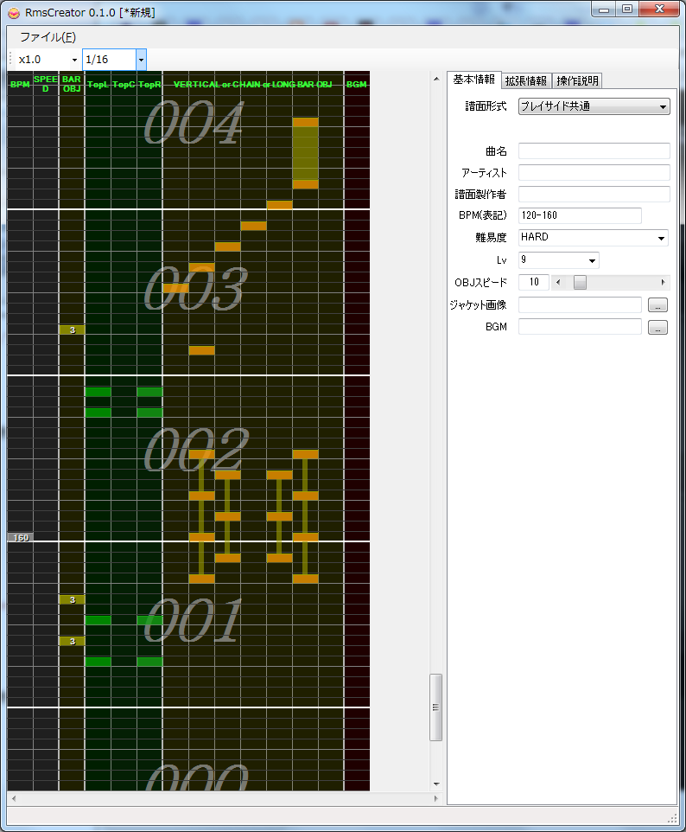Viewport: 686px width, 832px height.
Task: Click the VERTICAL or CHAIN or LONG BAR OBJ header
Action: 253,85
